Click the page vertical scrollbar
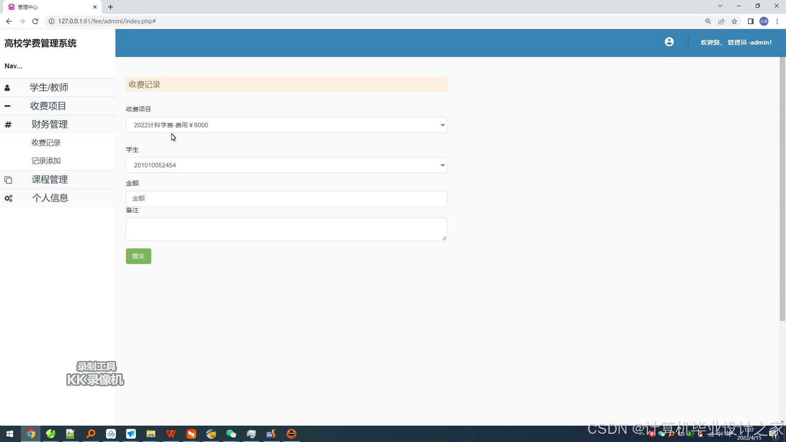The image size is (786, 442). pyautogui.click(x=782, y=188)
